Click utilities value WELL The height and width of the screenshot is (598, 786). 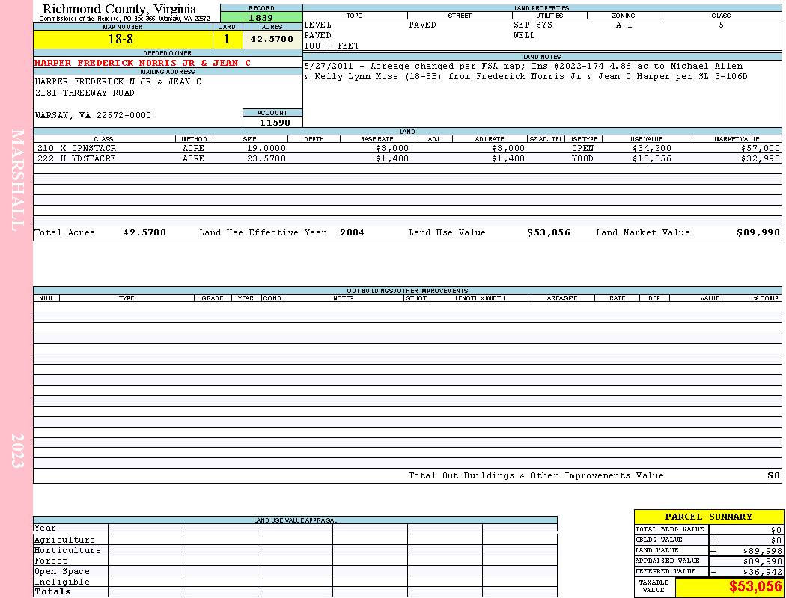[x=524, y=36]
